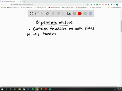Select the Numerade Whiteboard tab

coord(11,2)
